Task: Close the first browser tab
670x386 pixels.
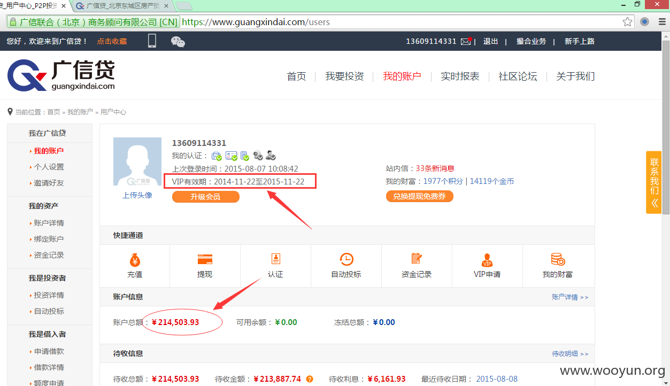Action: (x=64, y=6)
